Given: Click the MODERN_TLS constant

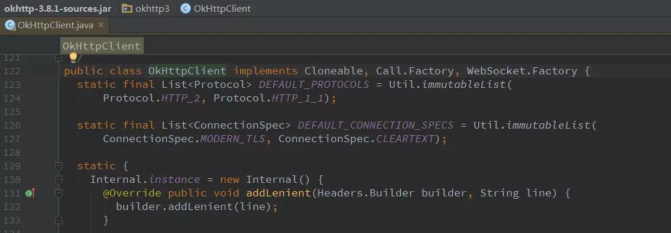Looking at the screenshot, I should tap(233, 139).
